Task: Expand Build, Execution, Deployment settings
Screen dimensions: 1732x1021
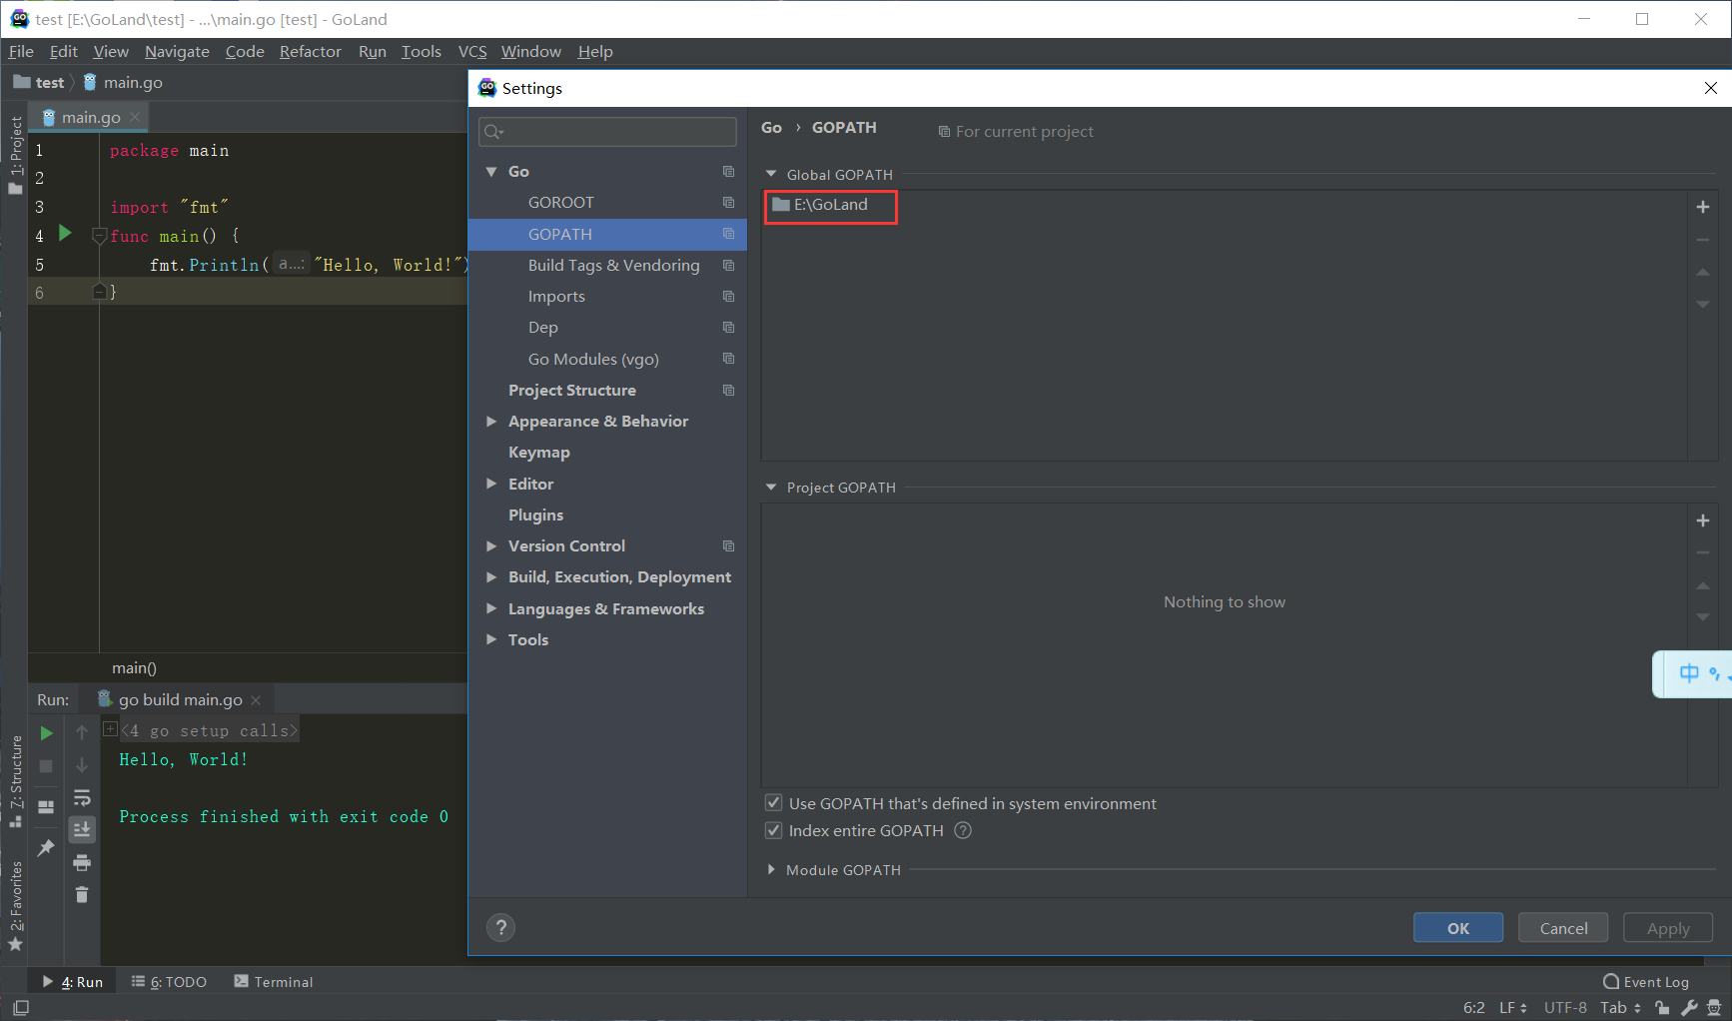Action: [491, 577]
